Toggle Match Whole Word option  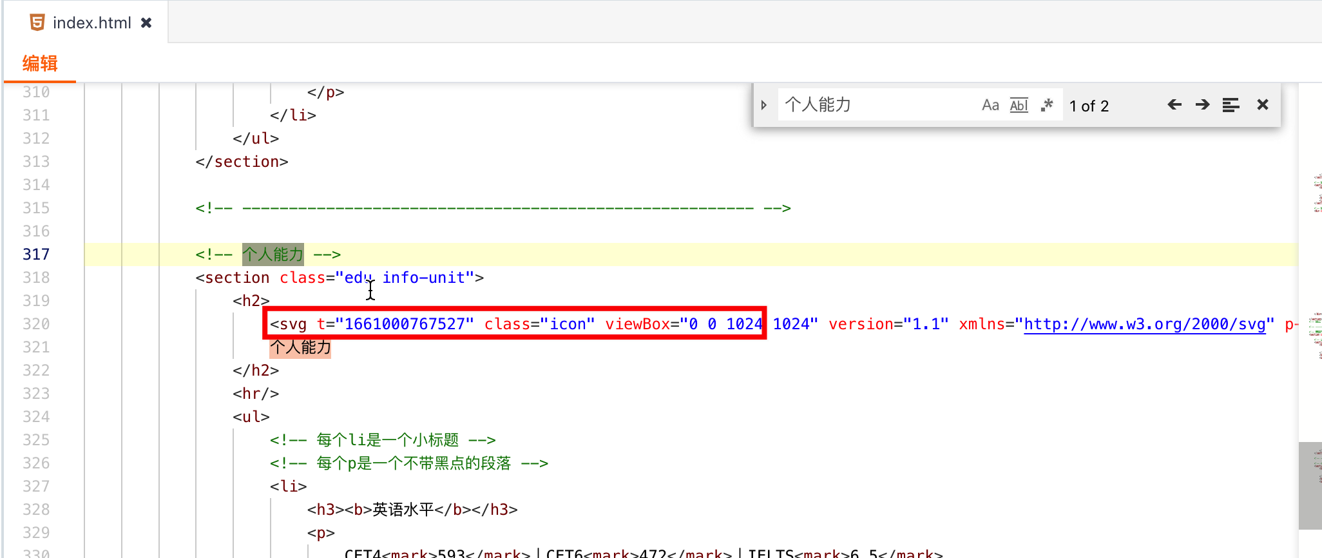pos(1019,105)
